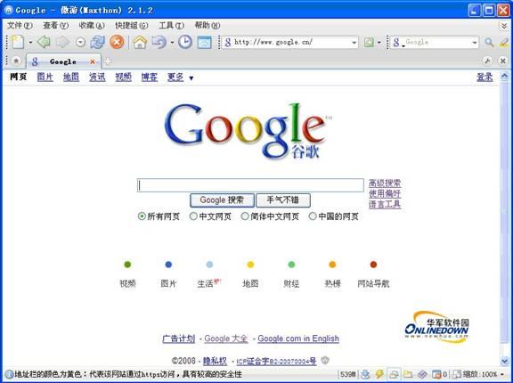Open the 文件(F) menu
The height and width of the screenshot is (383, 513).
click(20, 25)
